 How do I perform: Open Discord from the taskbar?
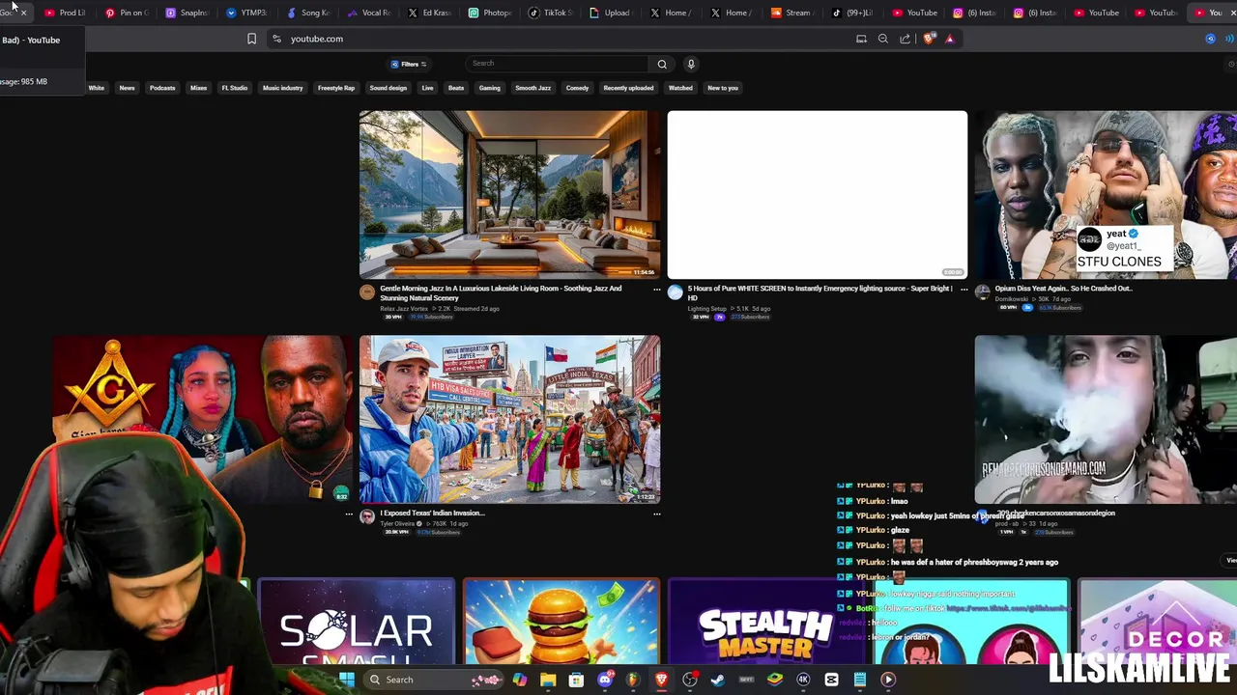coord(605,680)
